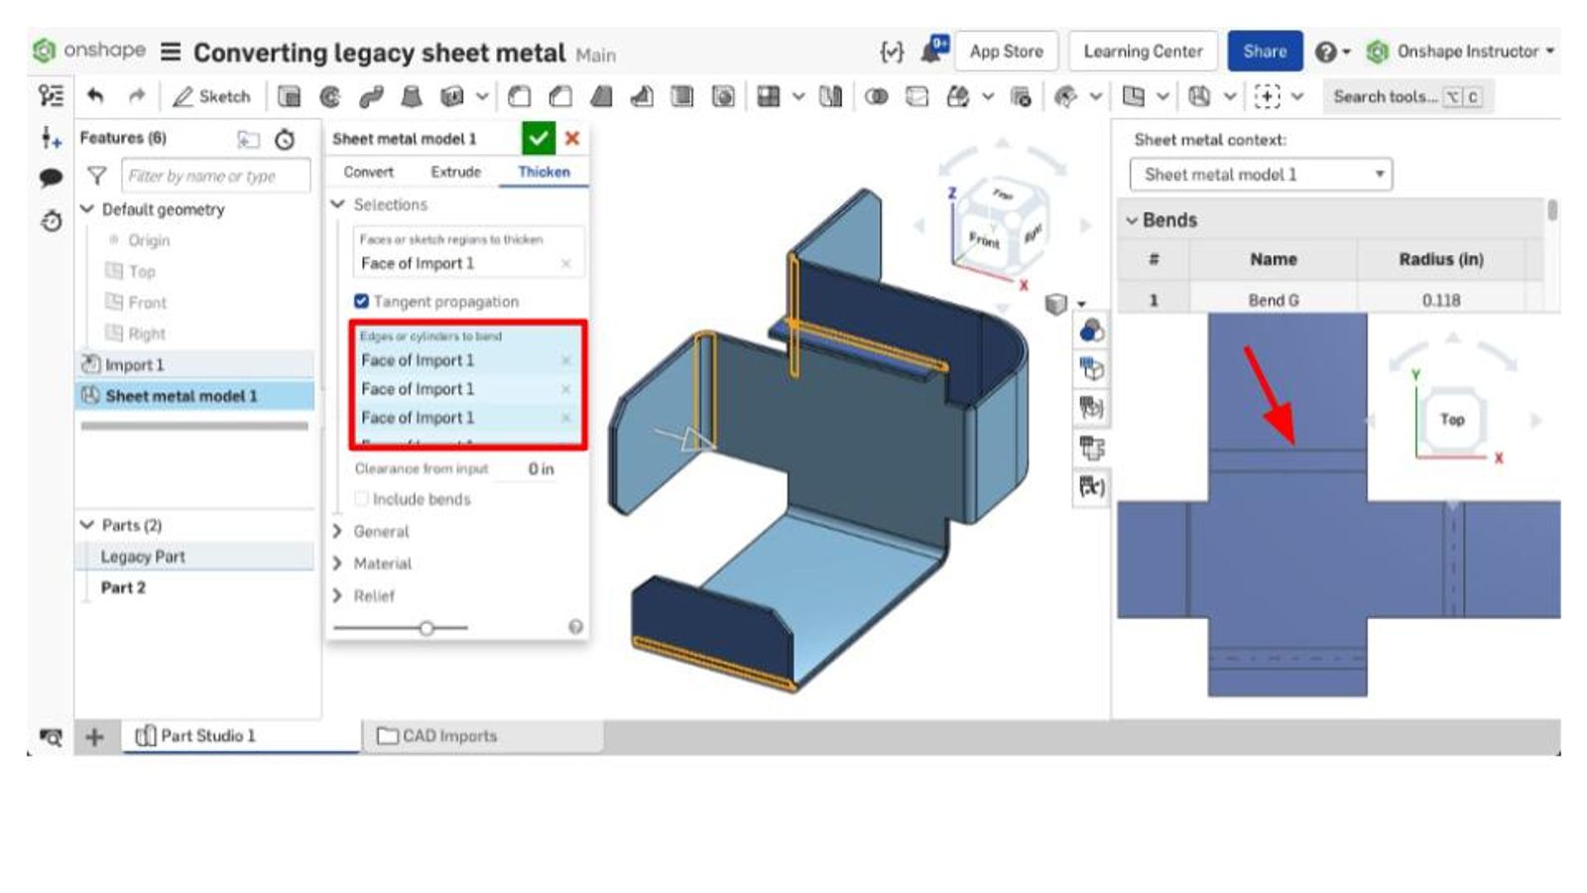1587x893 pixels.
Task: Click the filter funnel icon
Action: 96,177
